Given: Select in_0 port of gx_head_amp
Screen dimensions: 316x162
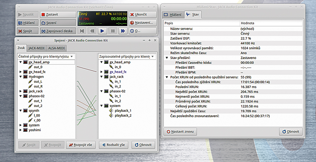Looking at the screenshot, I should [x=118, y=67].
